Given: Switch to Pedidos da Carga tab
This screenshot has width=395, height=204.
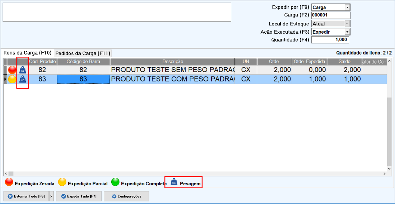Looking at the screenshot, I should point(83,53).
